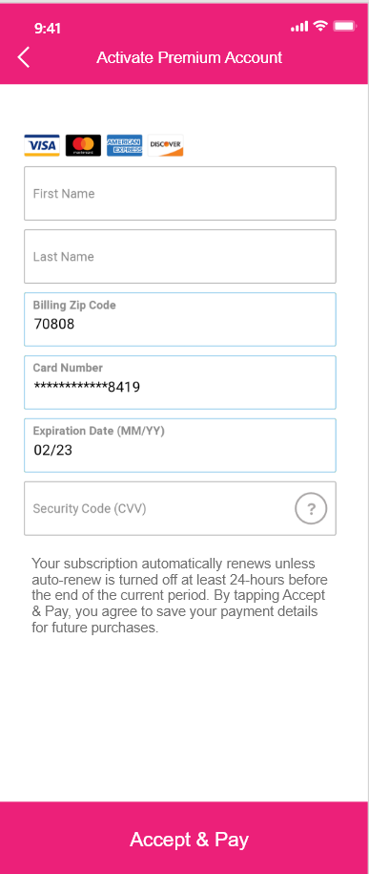Click the American Express logo
Screen dimensions: 369x874
coord(124,145)
